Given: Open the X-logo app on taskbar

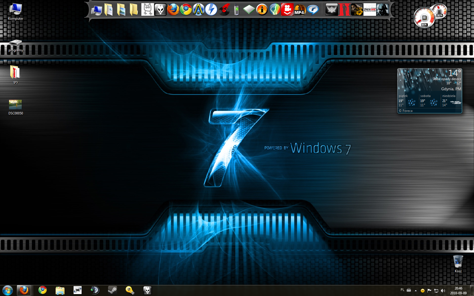Looking at the screenshot, I should [78, 290].
